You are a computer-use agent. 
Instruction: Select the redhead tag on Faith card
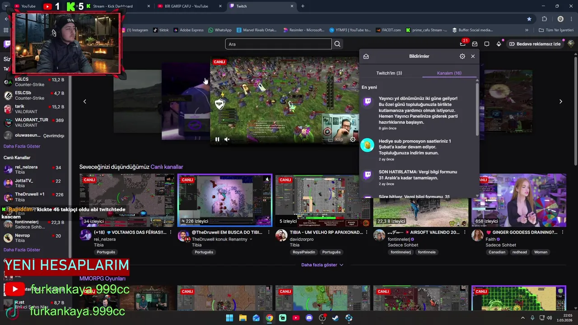pos(519,252)
